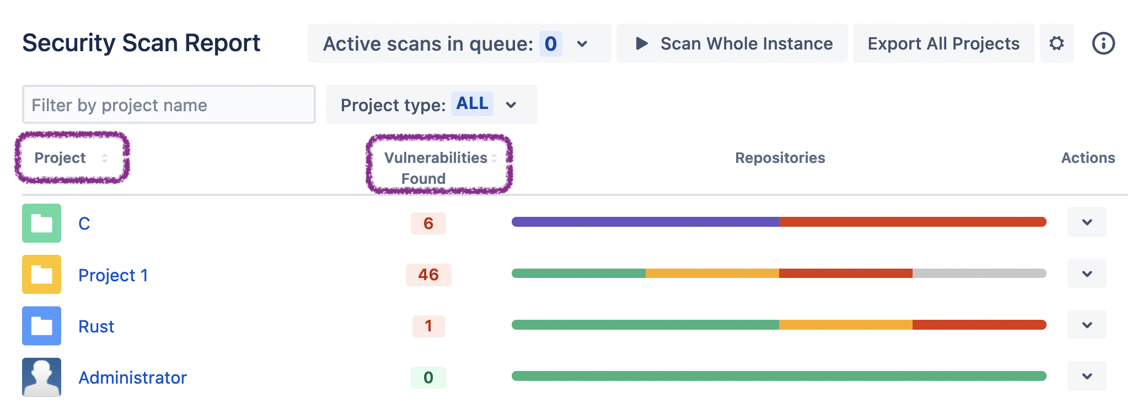
Task: Click the info circle icon
Action: pos(1103,43)
